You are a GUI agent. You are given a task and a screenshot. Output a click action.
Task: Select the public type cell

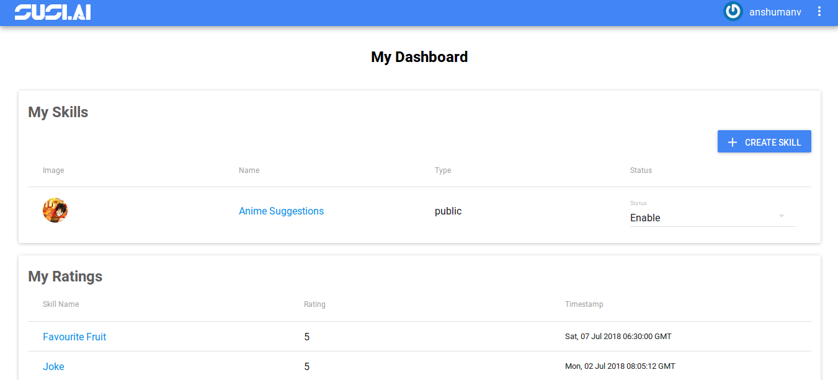pyautogui.click(x=448, y=211)
